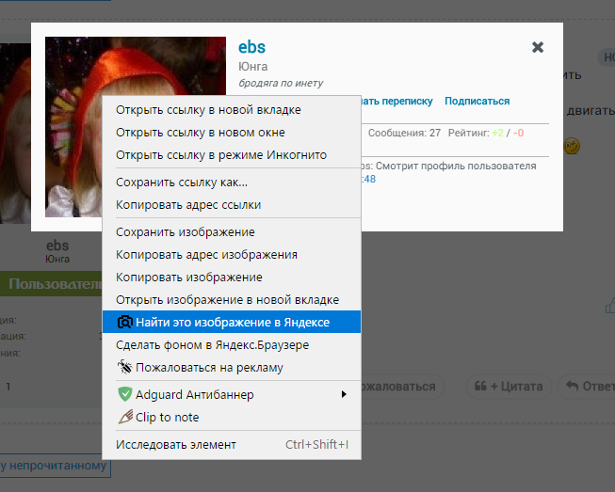615x492 pixels.
Task: Click 'Сообщения: 27' text in popup
Action: 404,134
